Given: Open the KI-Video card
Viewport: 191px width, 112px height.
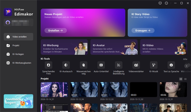Looking at the screenshot, I should click(164, 47).
